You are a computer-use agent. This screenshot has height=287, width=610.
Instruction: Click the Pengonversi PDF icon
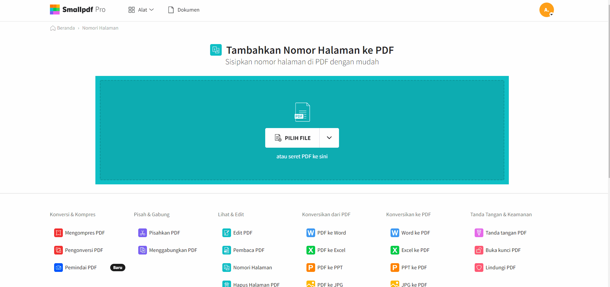pyautogui.click(x=58, y=250)
